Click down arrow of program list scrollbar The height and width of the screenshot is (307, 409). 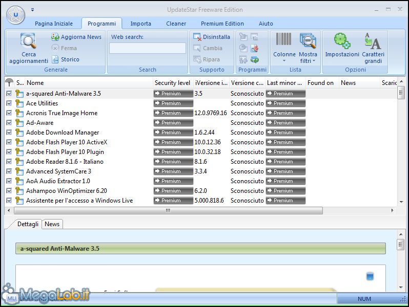(401, 202)
